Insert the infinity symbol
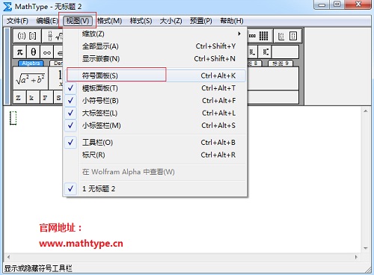The height and width of the screenshot is (275, 374). [47, 52]
